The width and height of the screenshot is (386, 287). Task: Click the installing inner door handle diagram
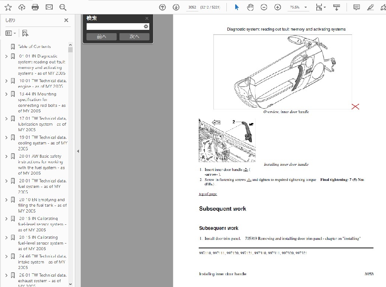pos(227,140)
